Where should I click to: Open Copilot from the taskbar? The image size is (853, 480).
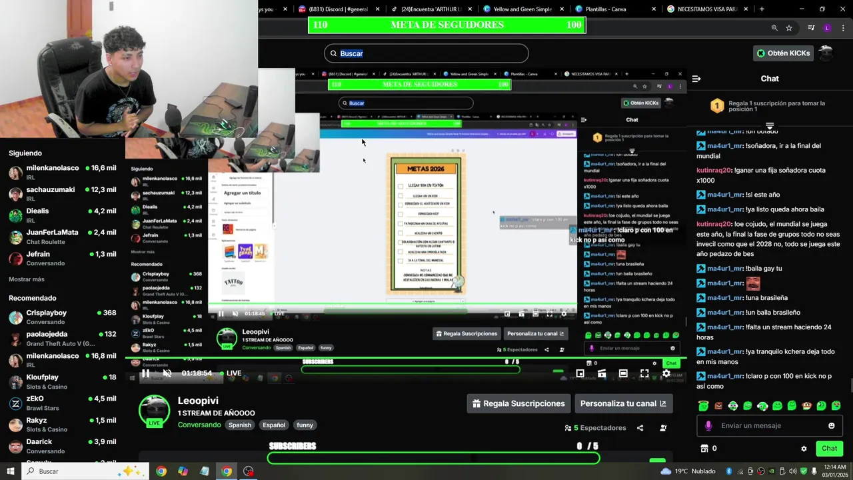coord(183,471)
